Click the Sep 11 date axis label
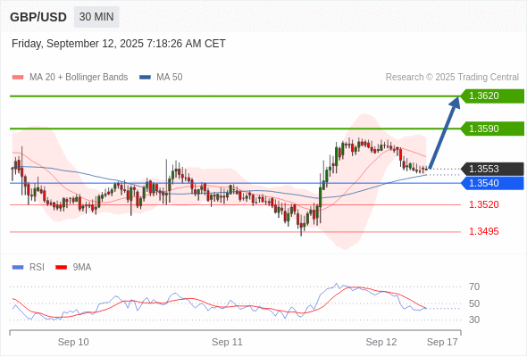 click(227, 342)
